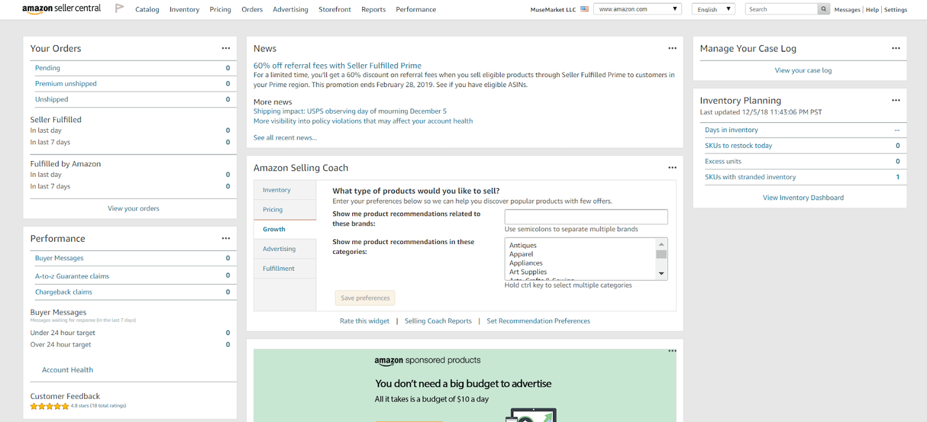Click View your orders link
Viewport: 927px width, 422px height.
133,208
